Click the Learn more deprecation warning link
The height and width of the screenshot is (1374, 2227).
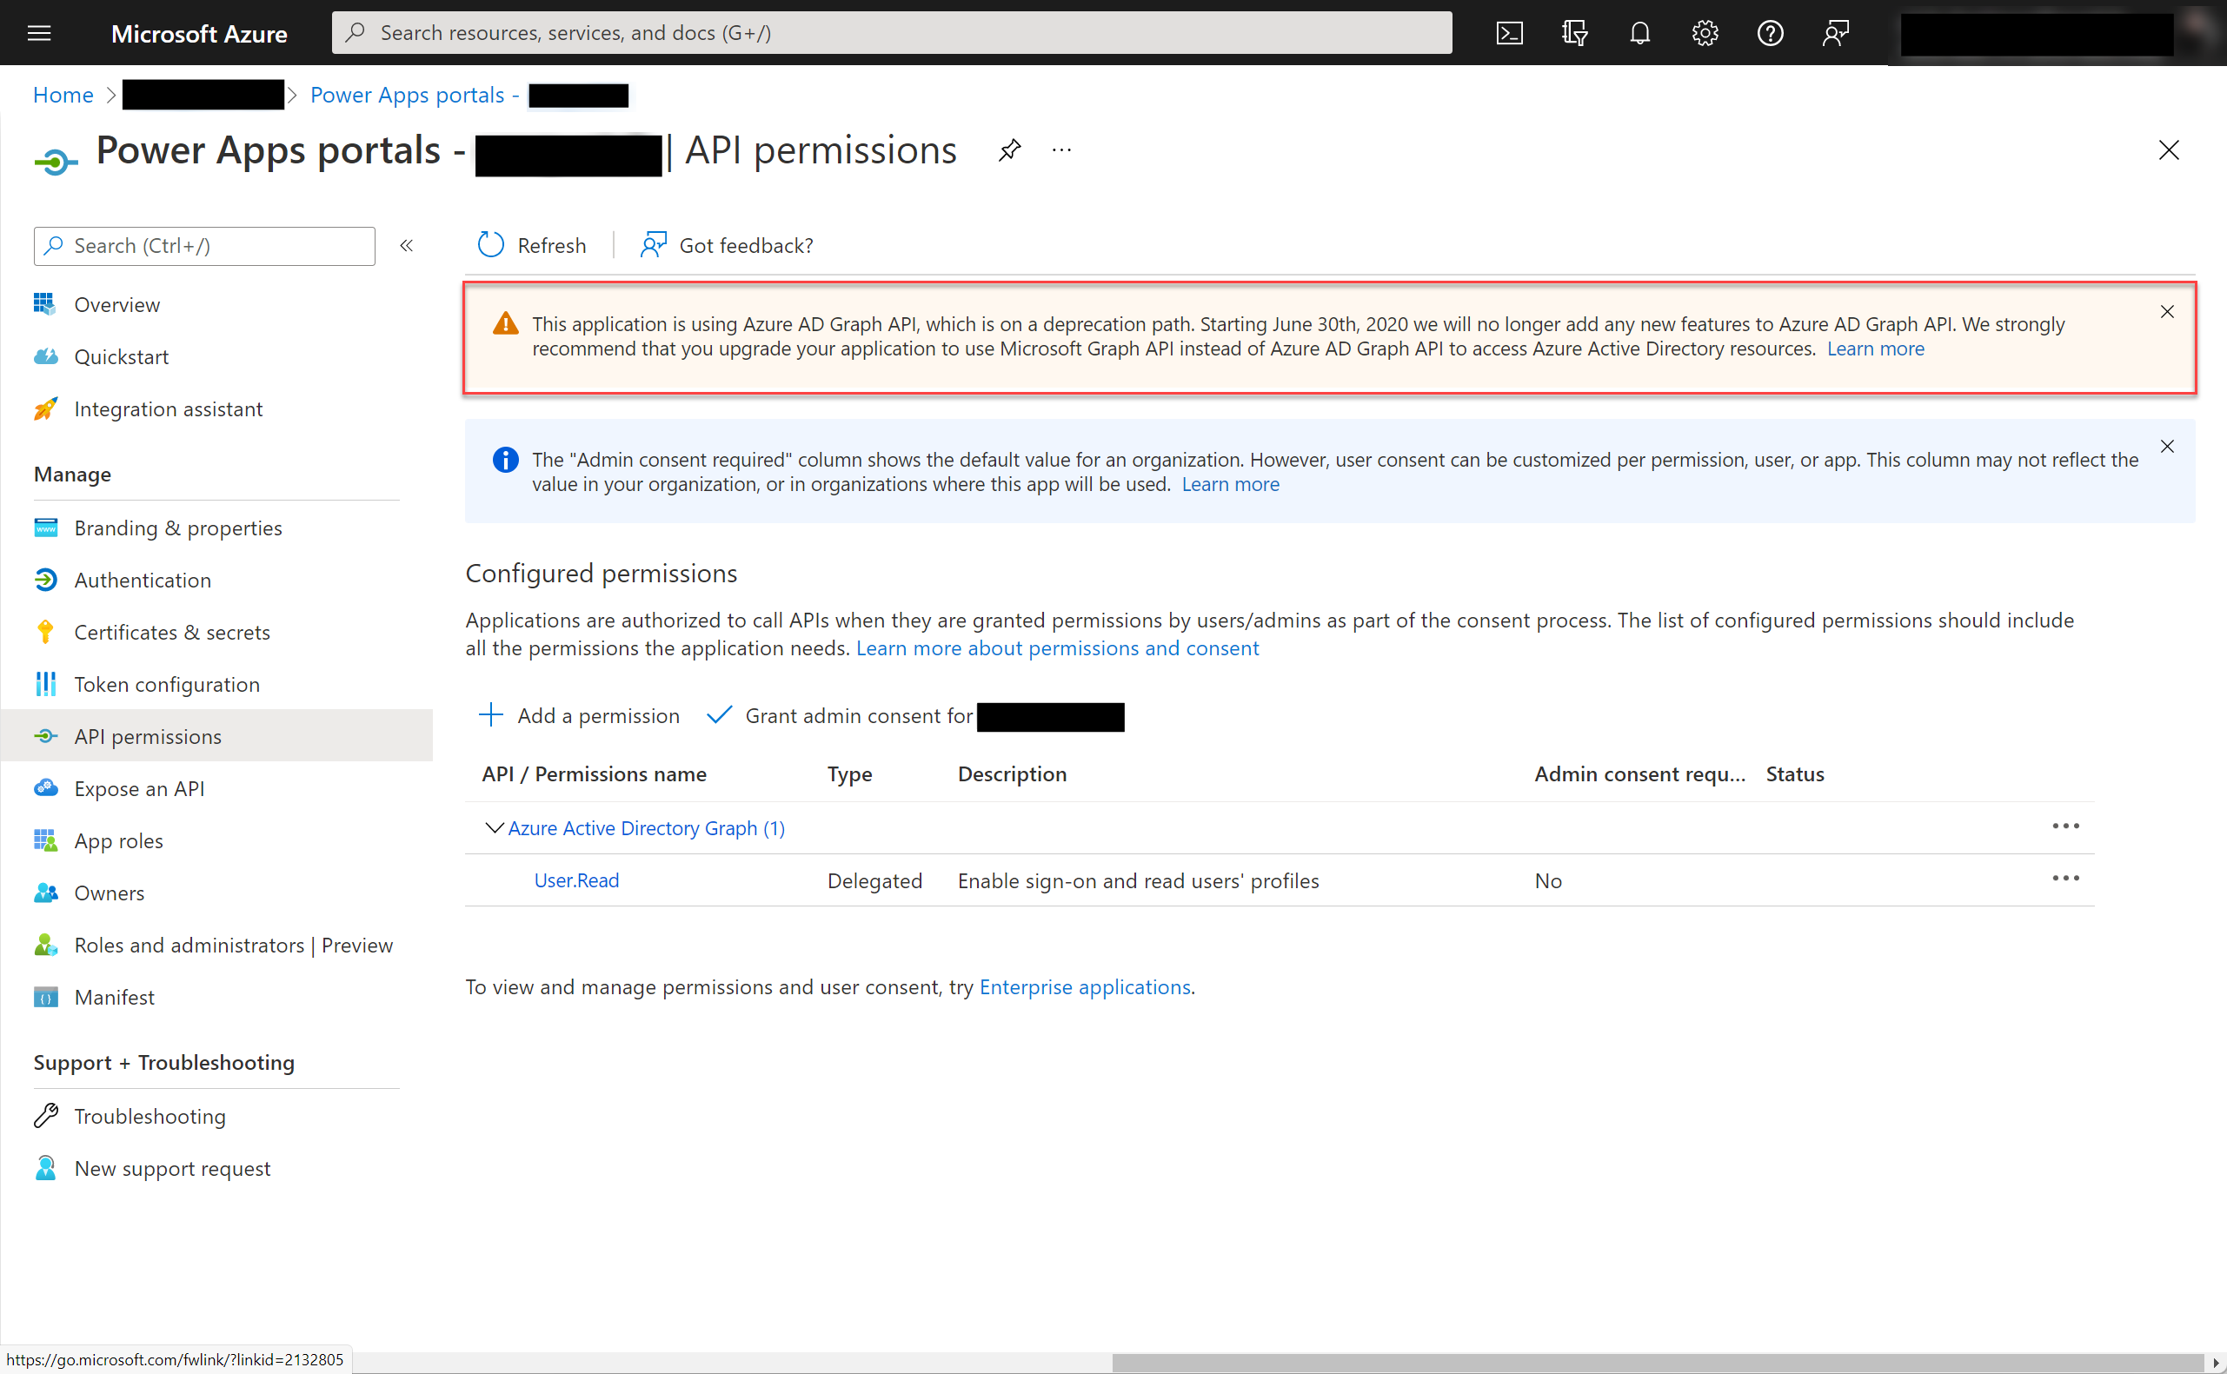click(1874, 348)
